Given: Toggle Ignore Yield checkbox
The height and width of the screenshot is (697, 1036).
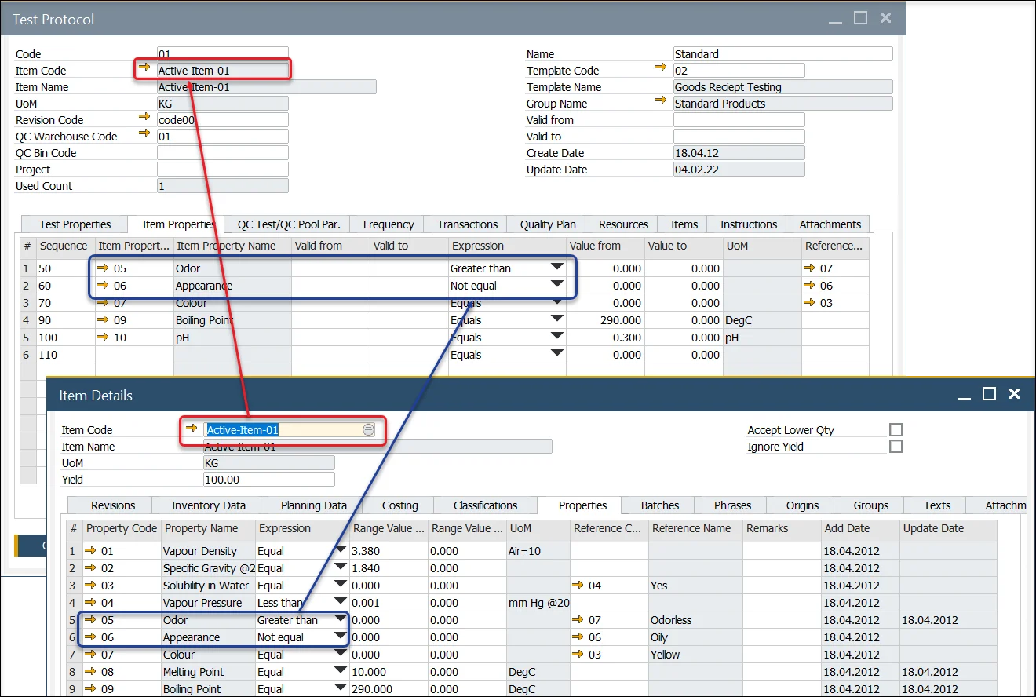Looking at the screenshot, I should point(896,447).
